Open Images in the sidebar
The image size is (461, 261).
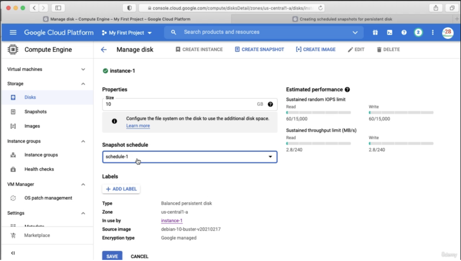pos(47,126)
